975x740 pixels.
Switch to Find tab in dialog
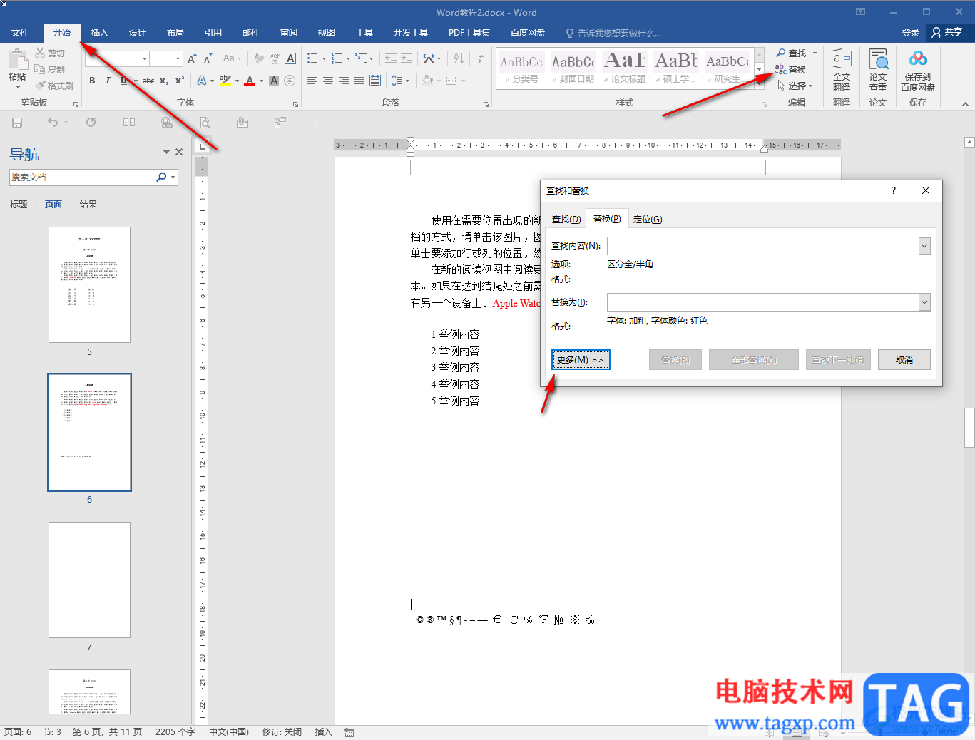pyautogui.click(x=566, y=220)
